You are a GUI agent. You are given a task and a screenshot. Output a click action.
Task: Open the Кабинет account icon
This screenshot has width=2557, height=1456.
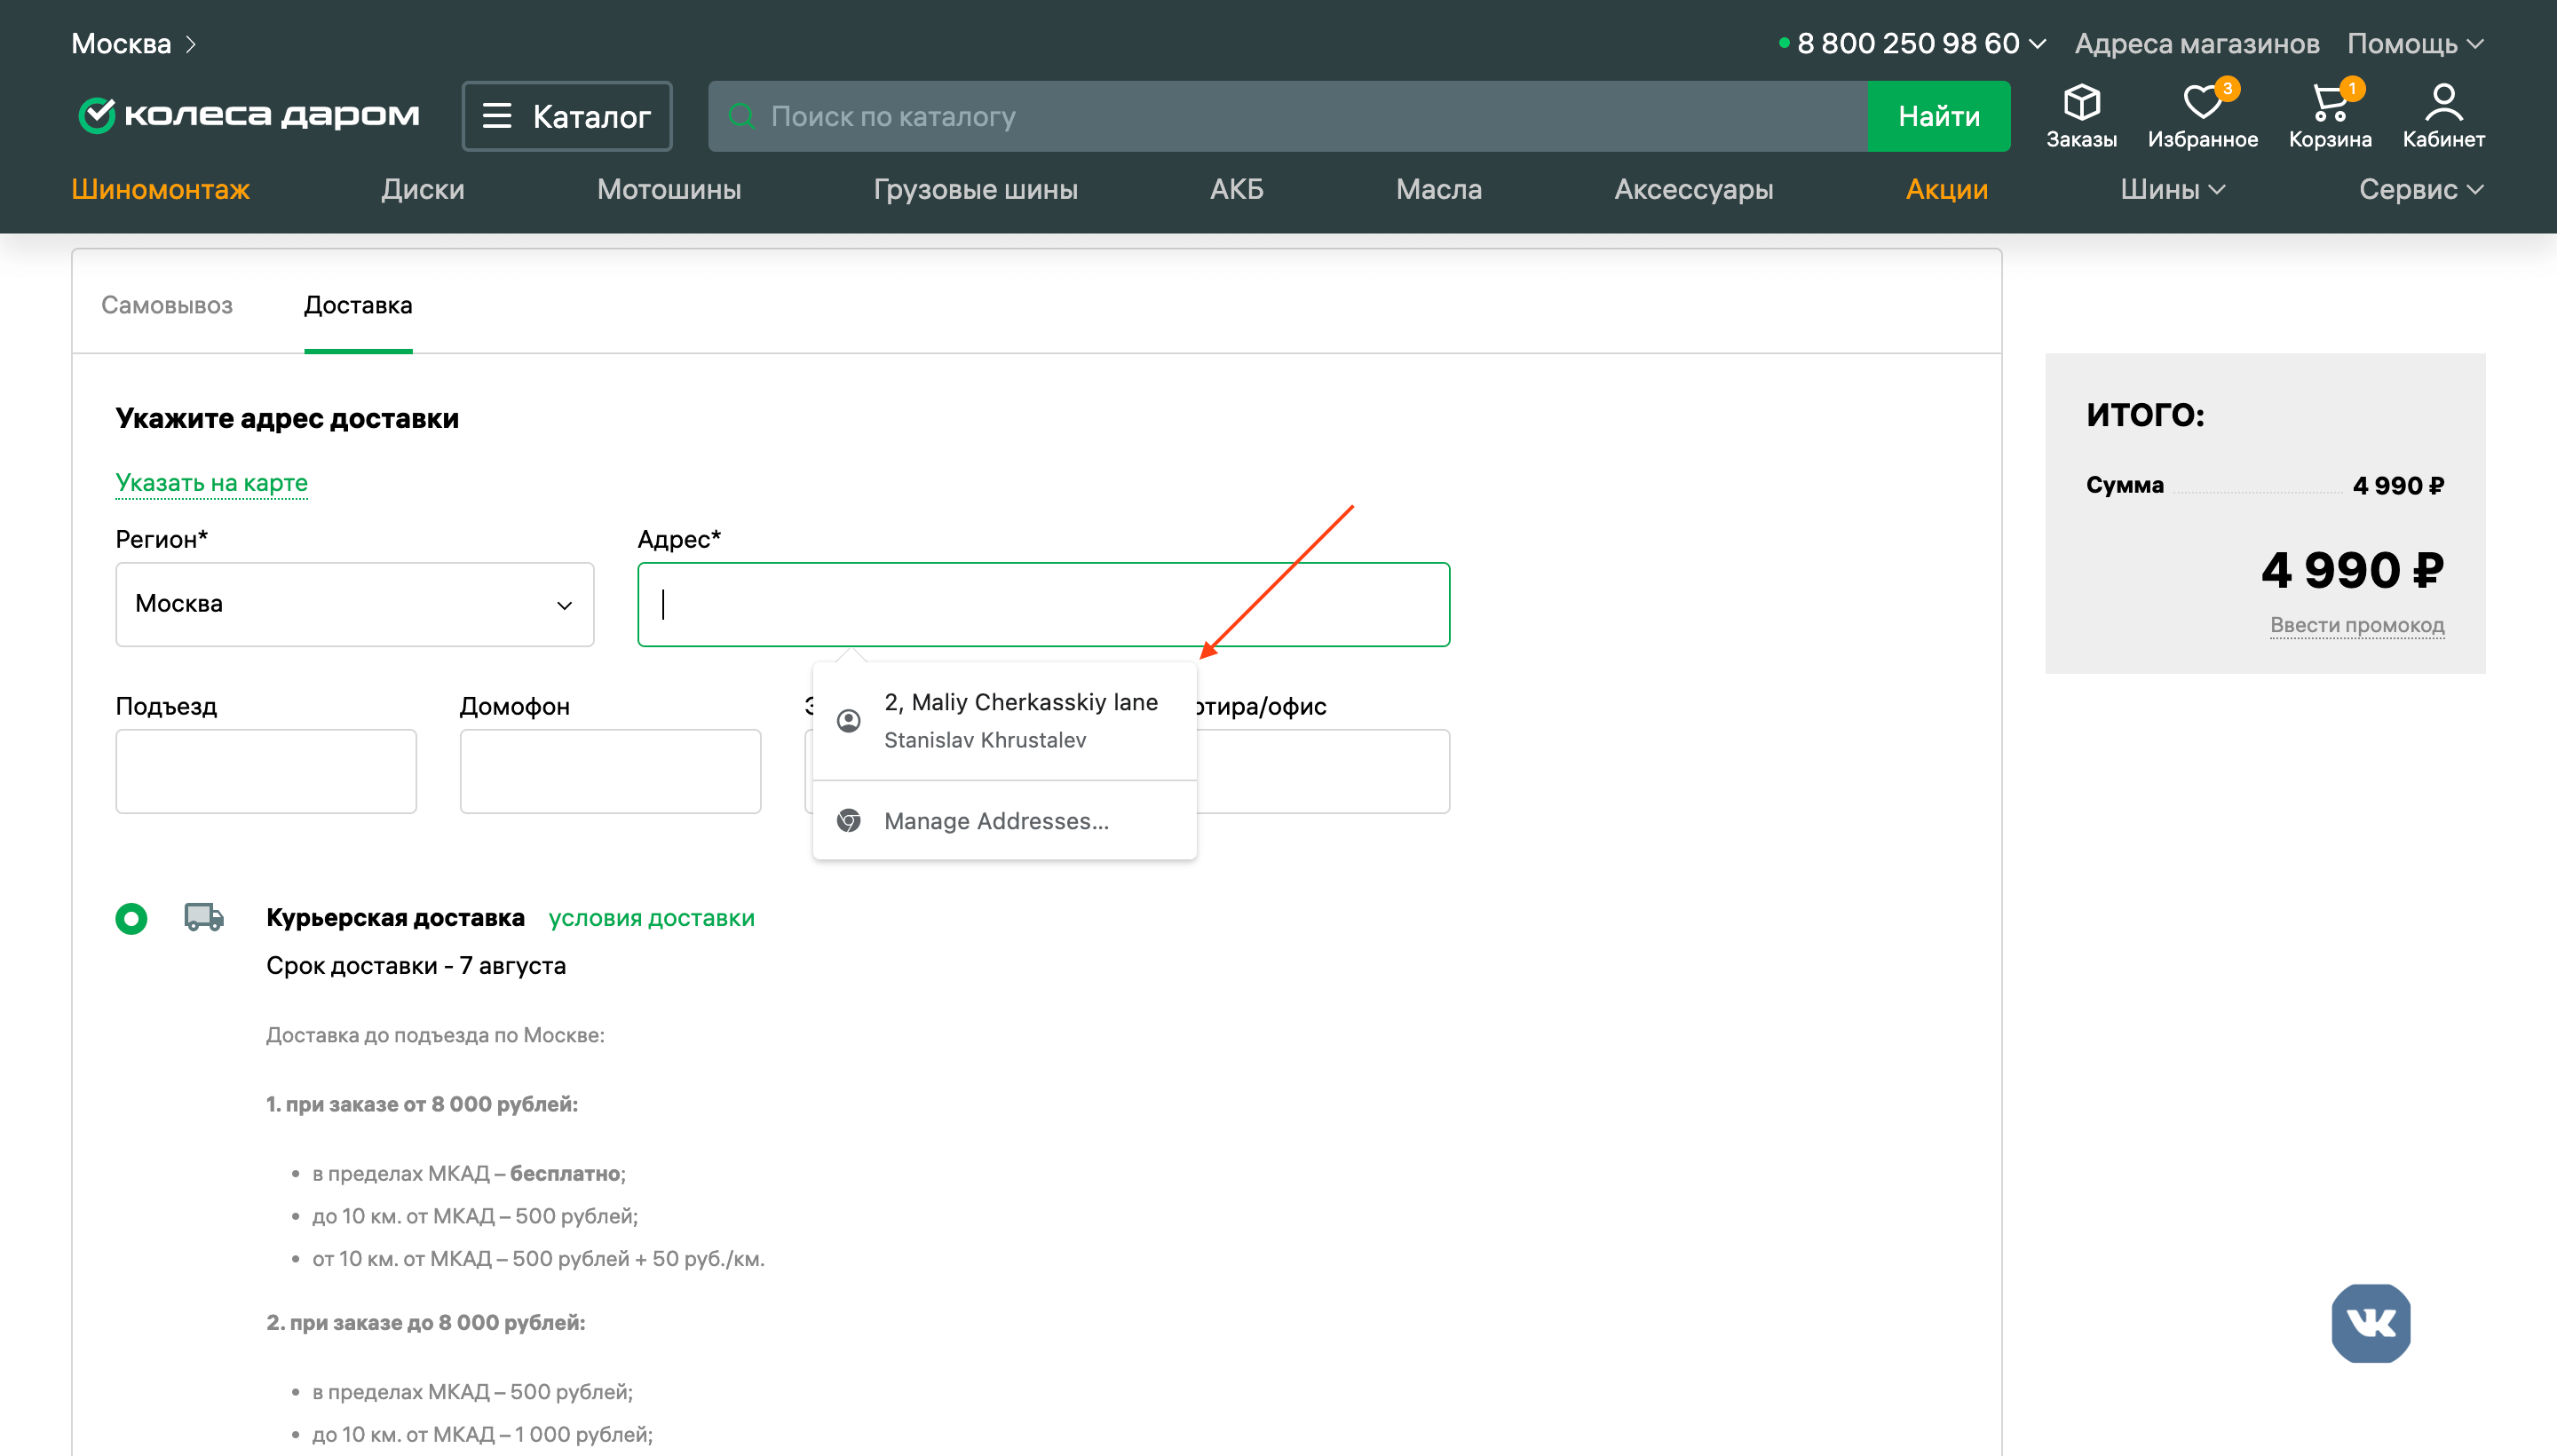coord(2443,116)
